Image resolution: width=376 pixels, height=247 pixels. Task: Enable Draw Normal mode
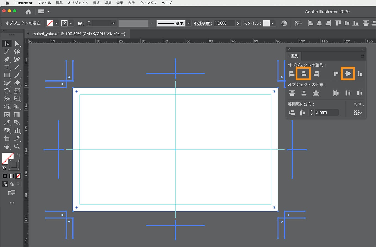[x=5, y=184]
